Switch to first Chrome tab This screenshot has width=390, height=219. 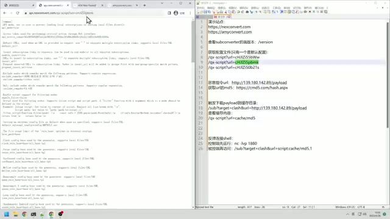coord(19,5)
